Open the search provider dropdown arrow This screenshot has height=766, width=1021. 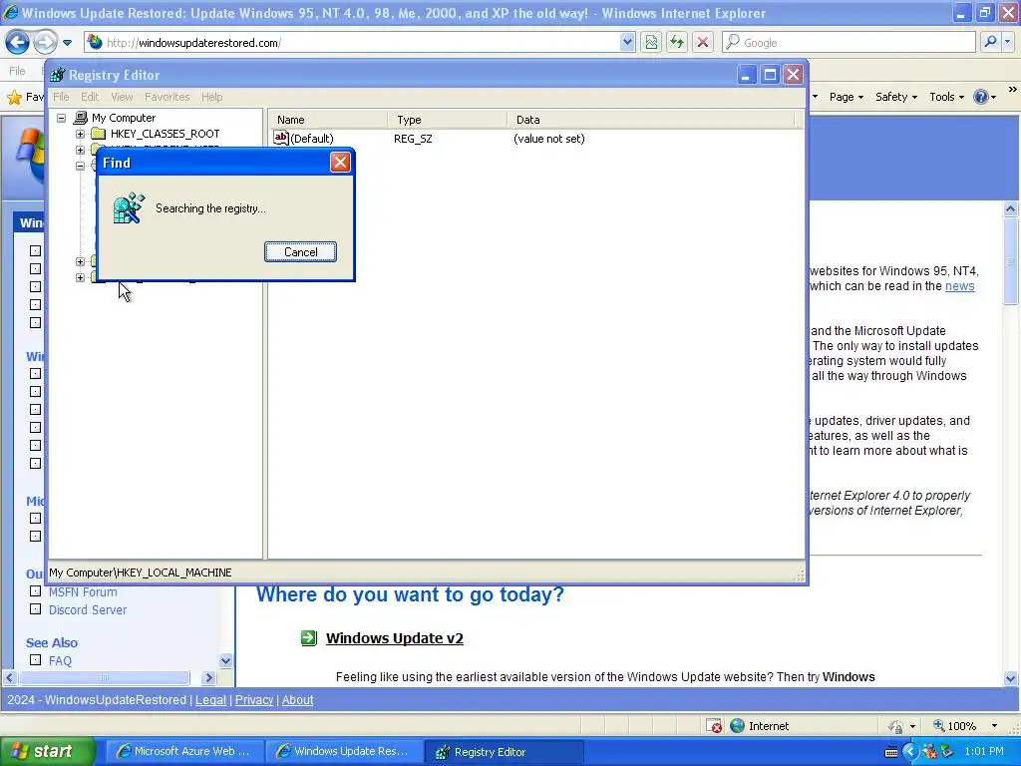[1007, 42]
